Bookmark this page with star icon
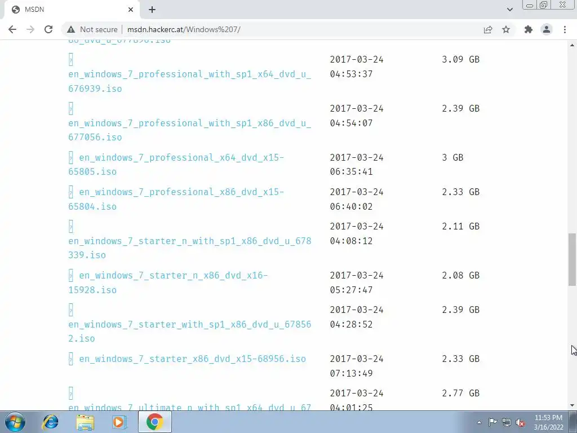The image size is (577, 433). (x=506, y=29)
